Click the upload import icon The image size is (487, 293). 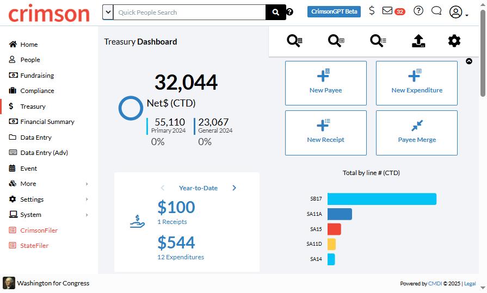click(x=418, y=41)
